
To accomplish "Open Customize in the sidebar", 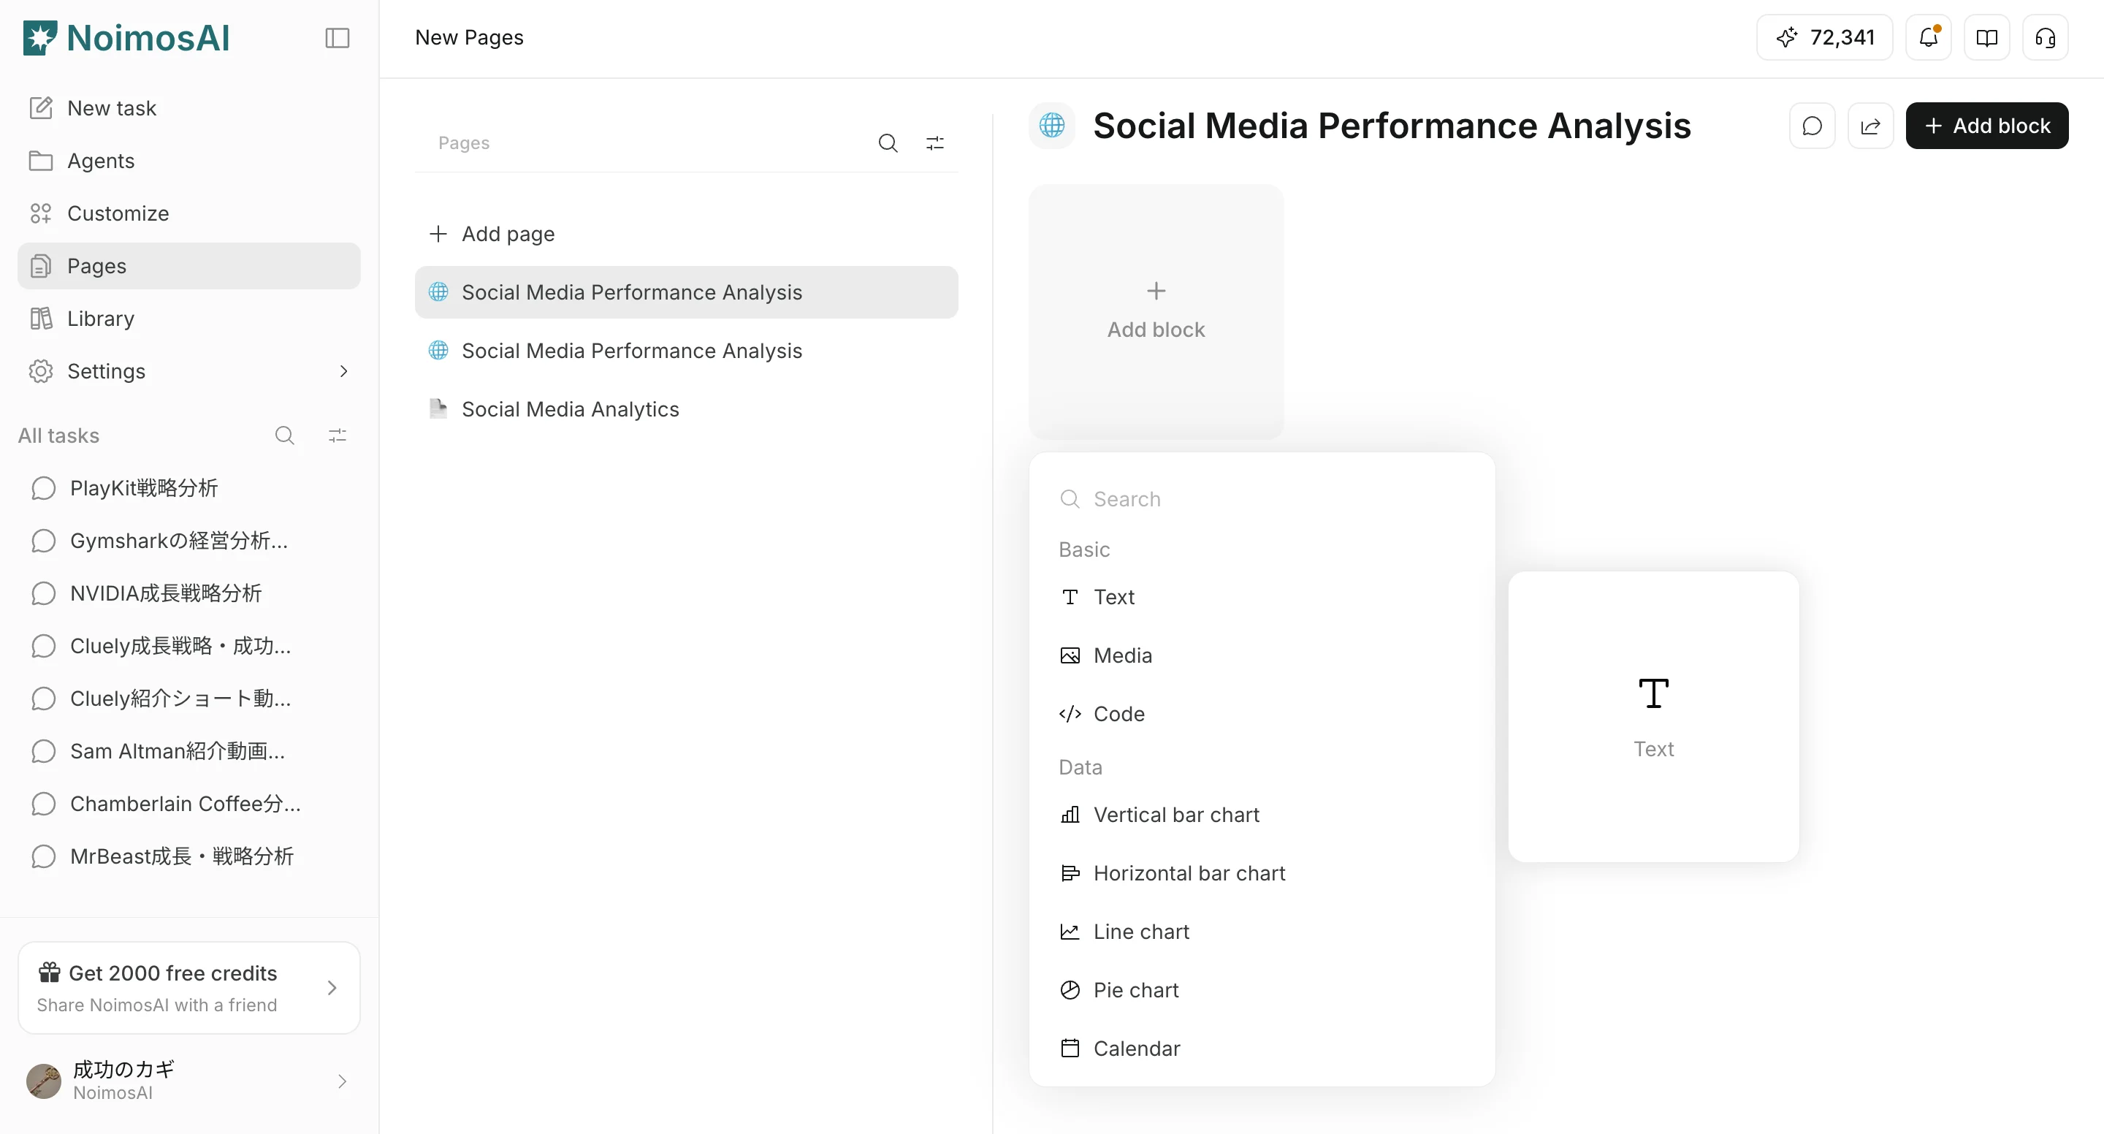I will [189, 213].
